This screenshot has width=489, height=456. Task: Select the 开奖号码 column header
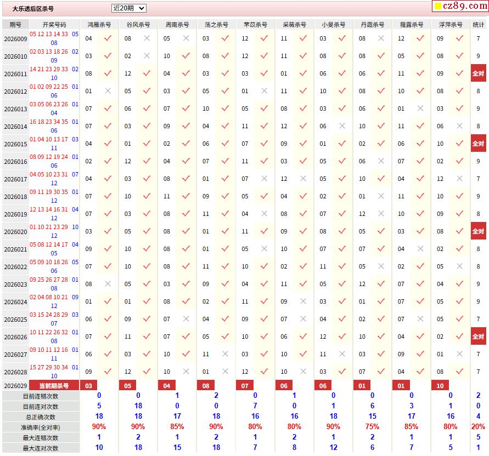(54, 25)
